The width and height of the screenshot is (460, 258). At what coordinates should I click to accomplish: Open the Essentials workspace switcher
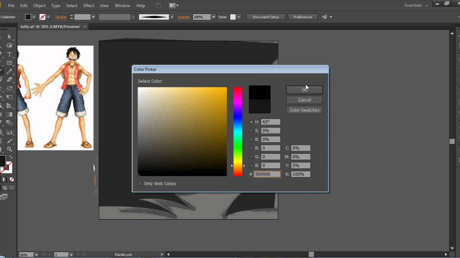[416, 5]
